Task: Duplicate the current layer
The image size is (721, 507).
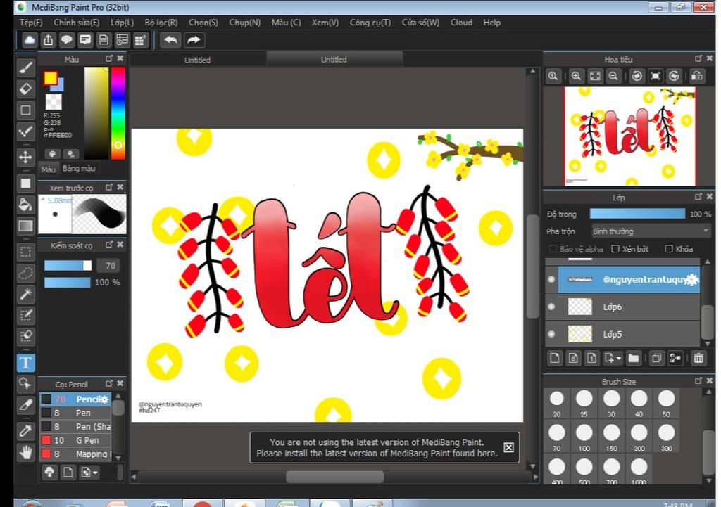Action: [657, 358]
